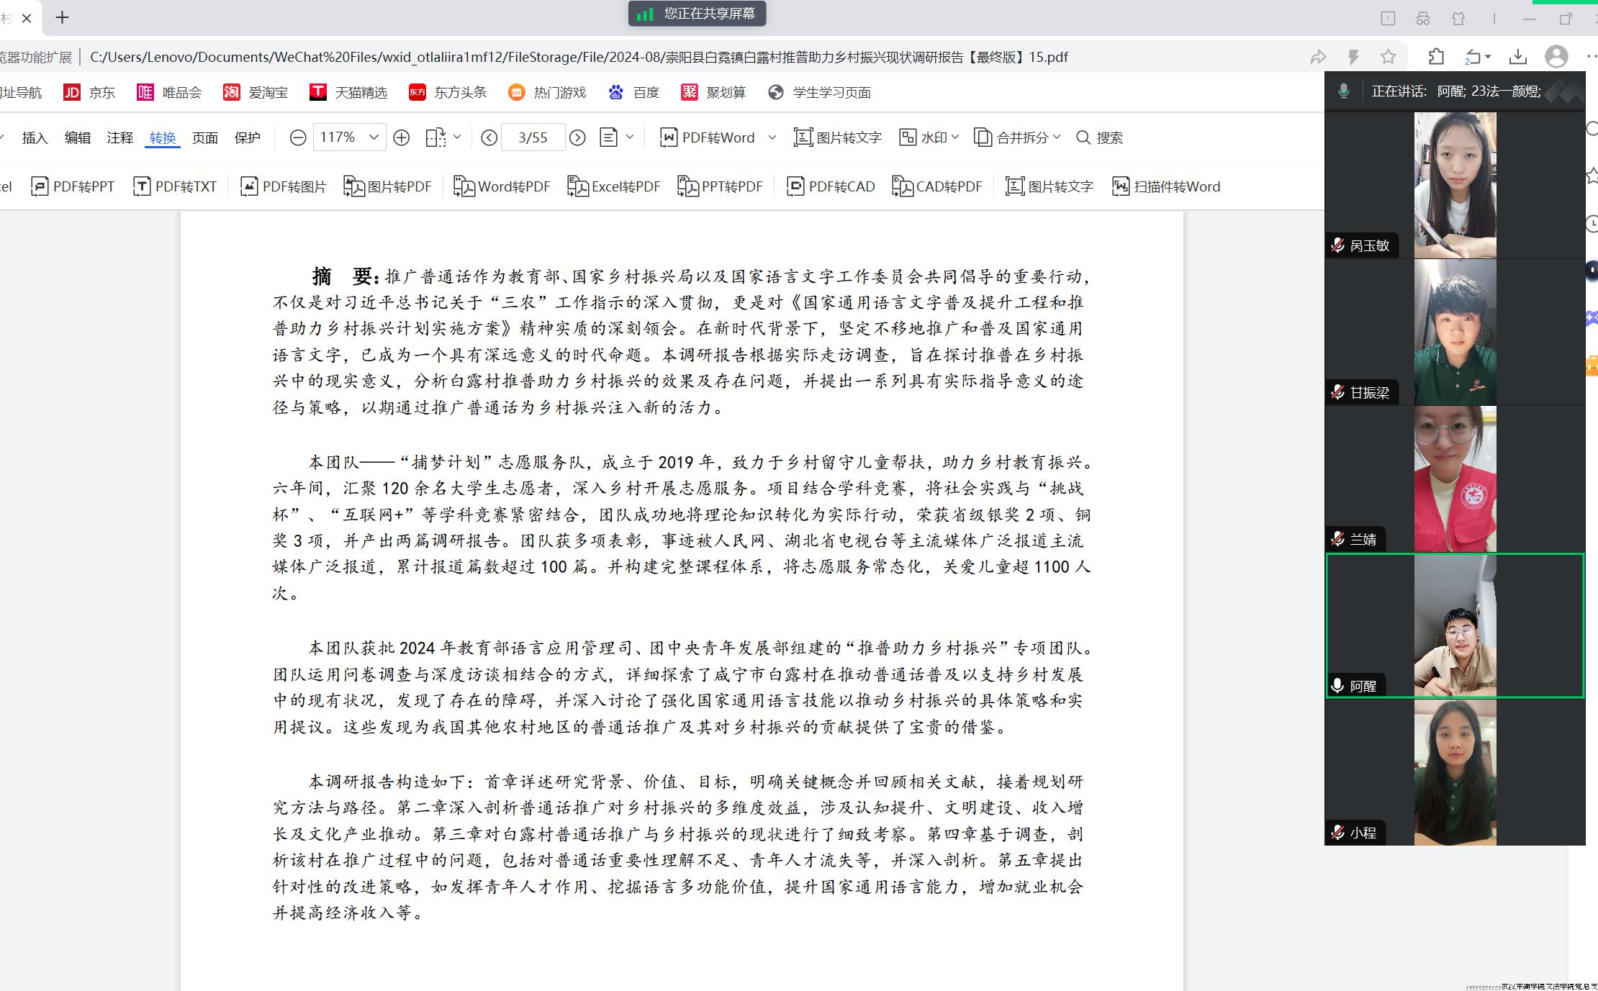
Task: Open the 保护 tab
Action: [x=247, y=137]
